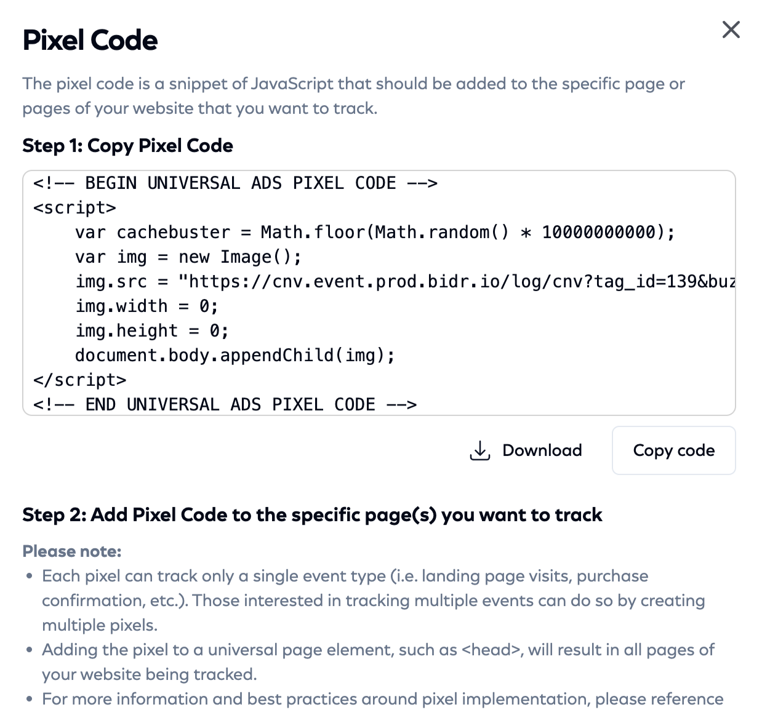This screenshot has height=715, width=762.
Task: Place cursor on the opening script tag line
Action: pyautogui.click(x=74, y=208)
